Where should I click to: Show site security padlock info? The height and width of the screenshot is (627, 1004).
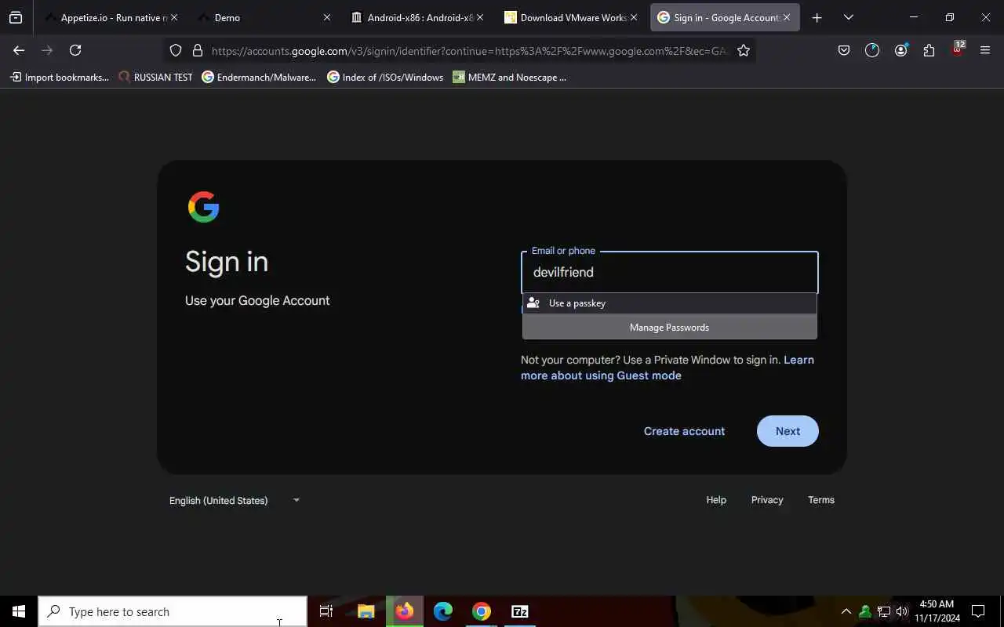pos(198,50)
